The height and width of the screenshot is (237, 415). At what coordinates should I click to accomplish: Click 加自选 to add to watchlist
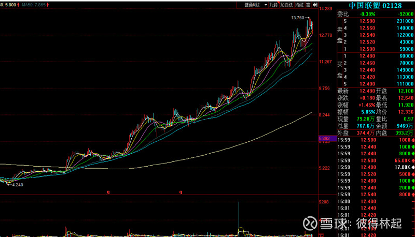286,5
